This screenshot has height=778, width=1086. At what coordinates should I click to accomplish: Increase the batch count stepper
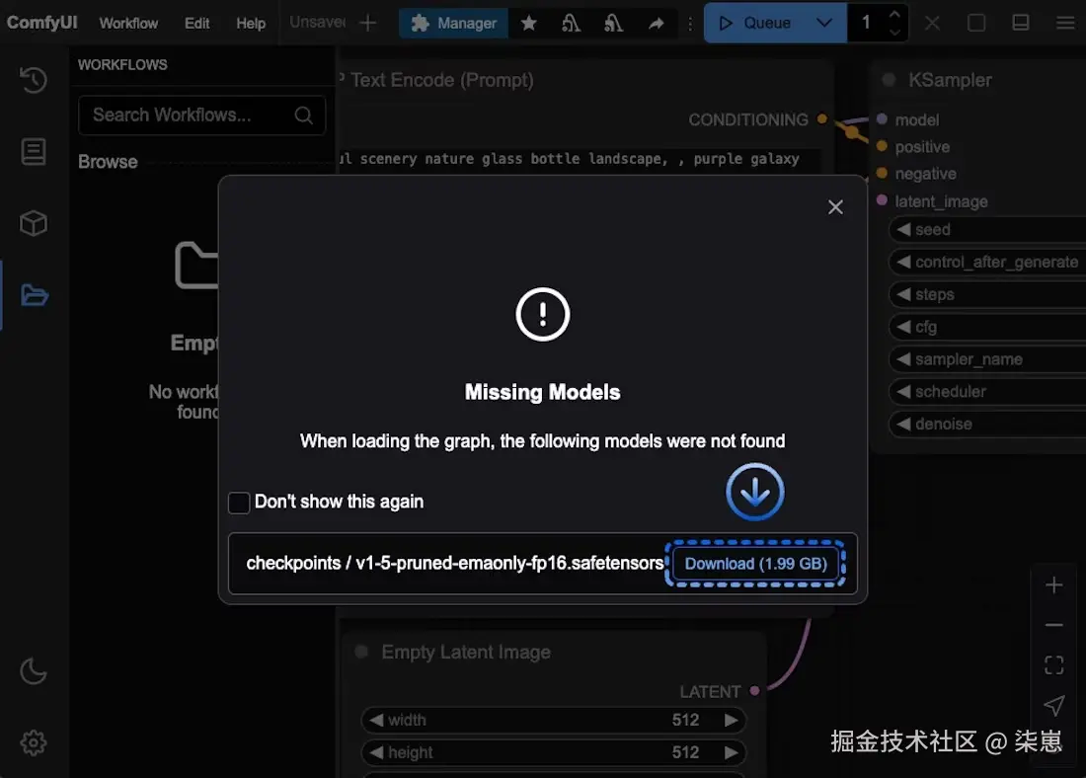point(894,14)
